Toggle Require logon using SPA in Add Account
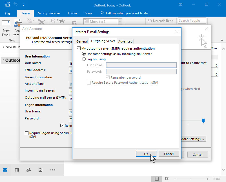Image resolution: width=226 pixels, height=182 pixels. [27, 133]
